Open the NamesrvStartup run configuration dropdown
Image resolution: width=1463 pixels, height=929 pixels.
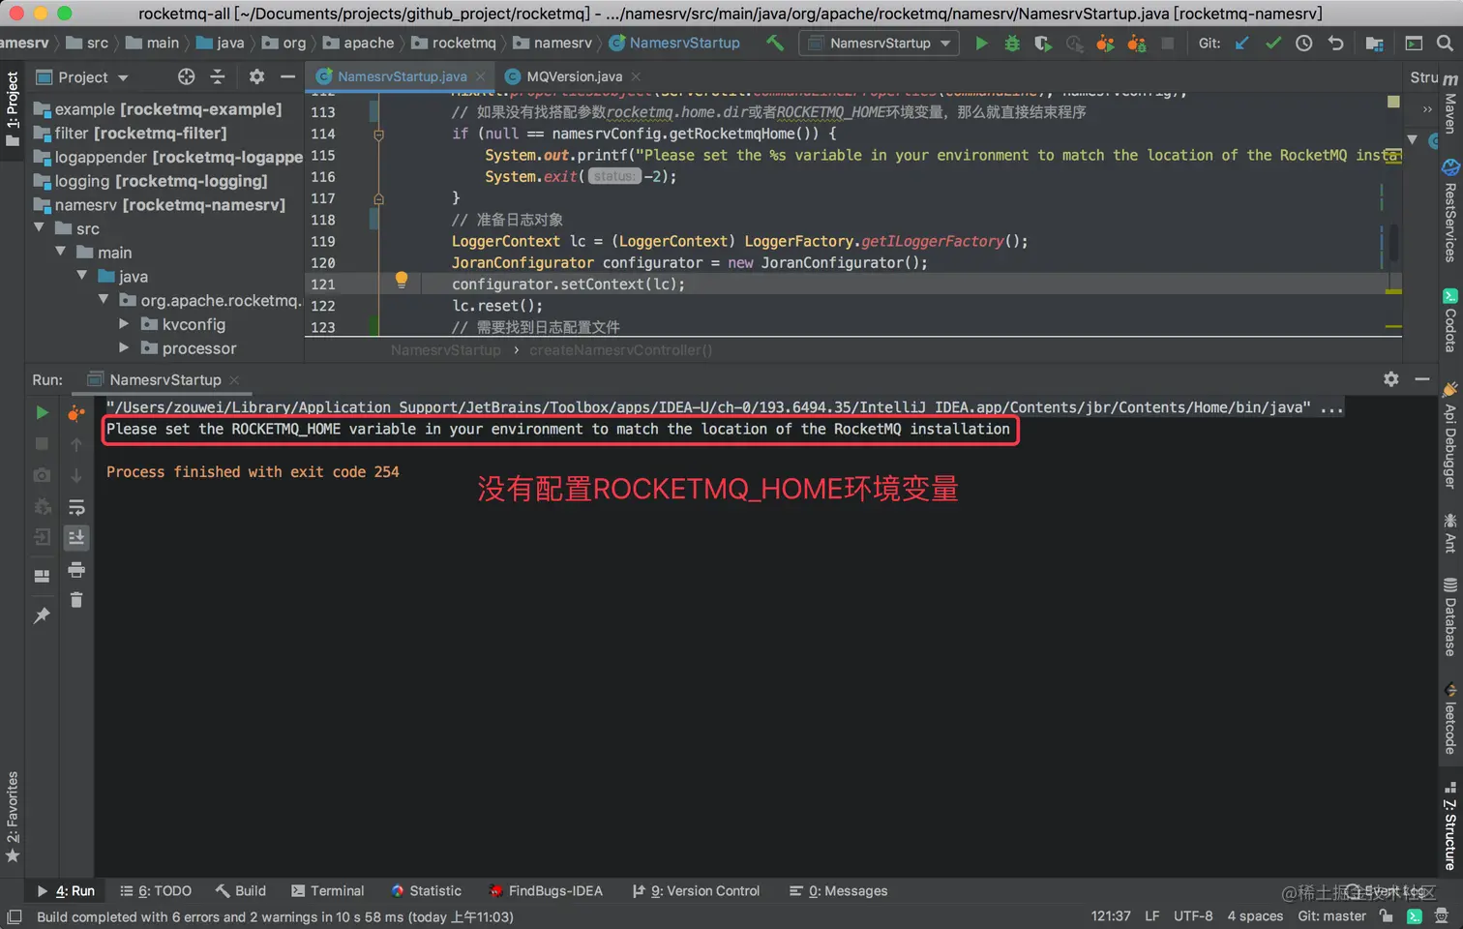pyautogui.click(x=881, y=43)
